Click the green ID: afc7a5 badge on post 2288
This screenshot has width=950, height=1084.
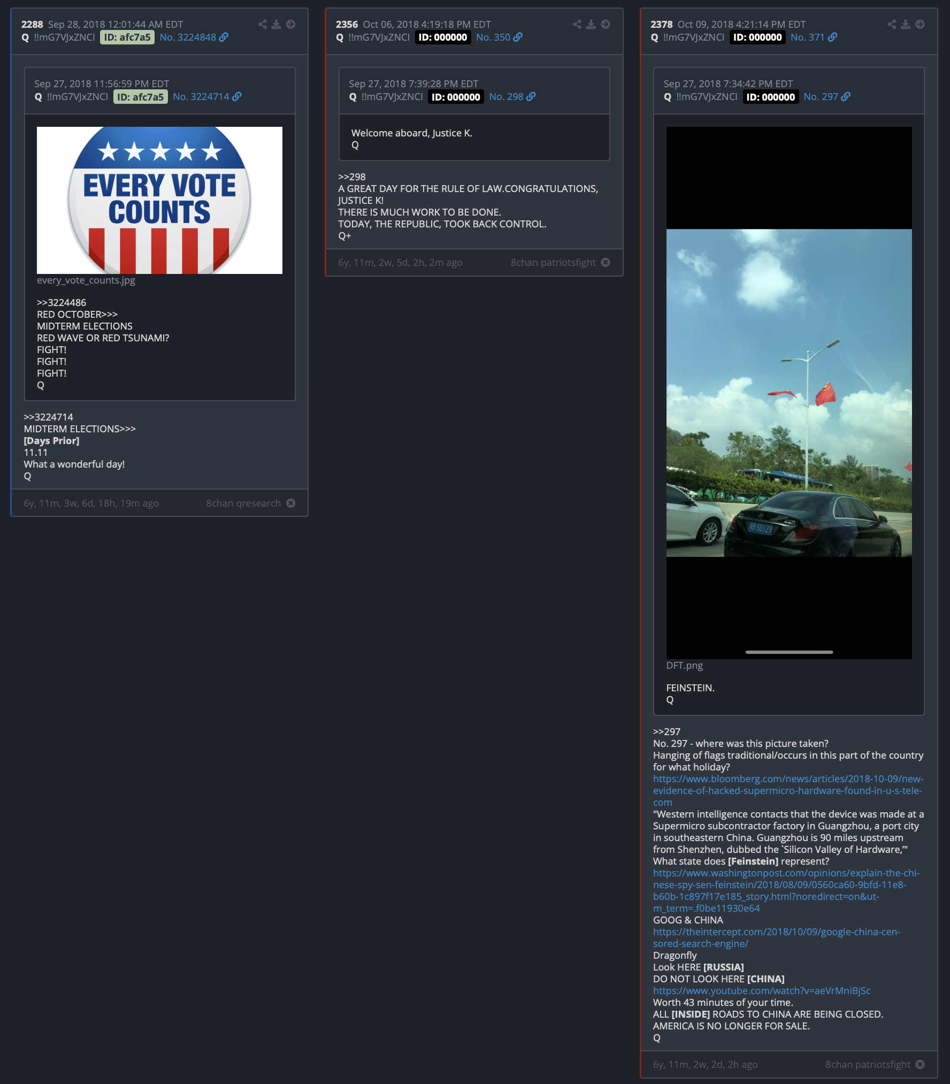pos(127,37)
